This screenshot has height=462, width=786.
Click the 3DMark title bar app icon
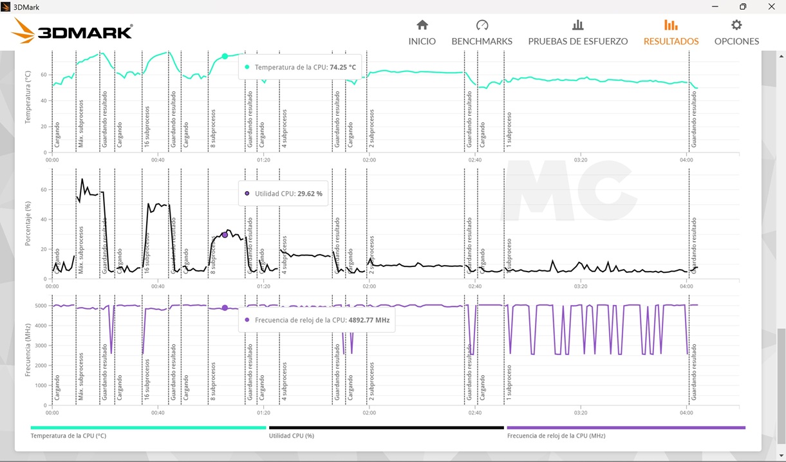[x=6, y=6]
